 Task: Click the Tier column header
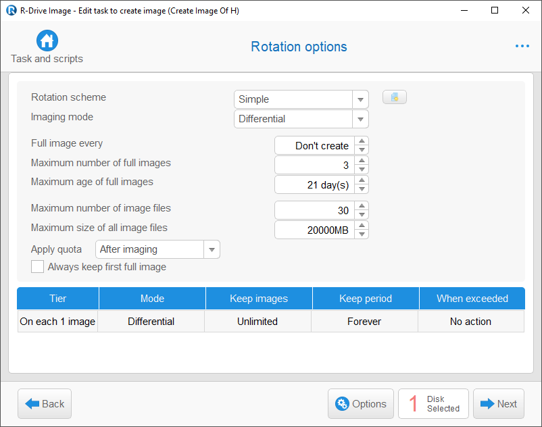coord(57,299)
